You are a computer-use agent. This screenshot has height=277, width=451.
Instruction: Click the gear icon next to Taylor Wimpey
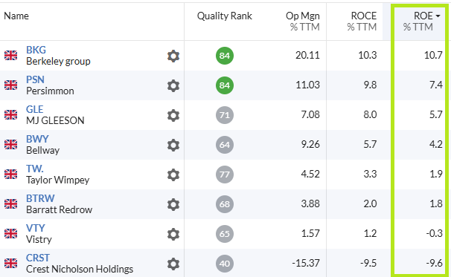pos(173,175)
